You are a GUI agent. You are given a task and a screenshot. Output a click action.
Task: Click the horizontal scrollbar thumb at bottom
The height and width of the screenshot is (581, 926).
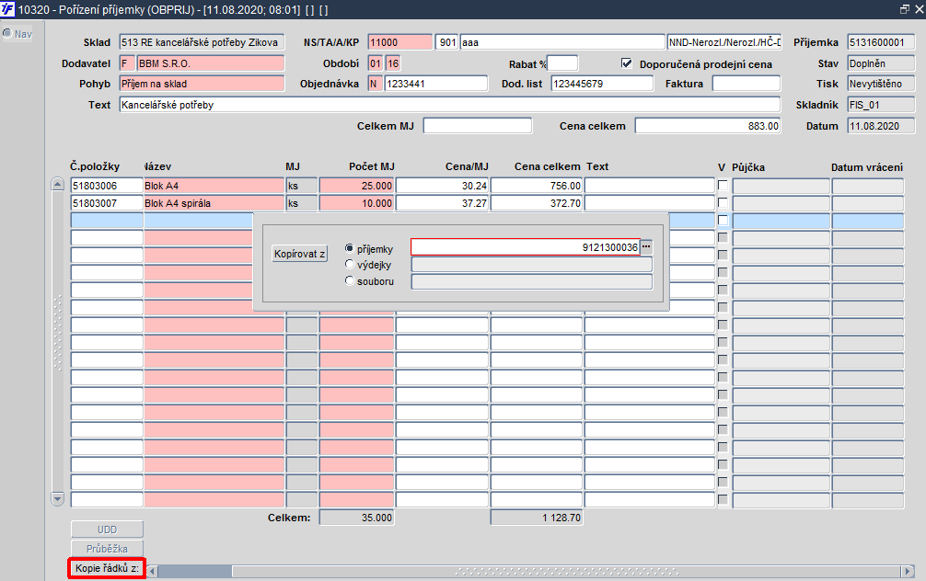point(195,571)
